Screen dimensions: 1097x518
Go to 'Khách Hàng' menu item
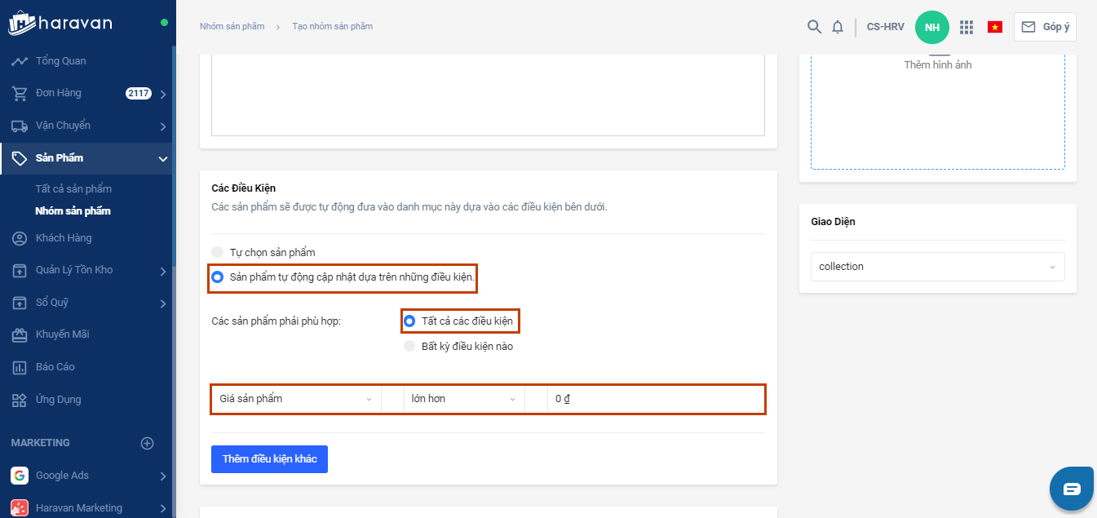click(x=64, y=238)
